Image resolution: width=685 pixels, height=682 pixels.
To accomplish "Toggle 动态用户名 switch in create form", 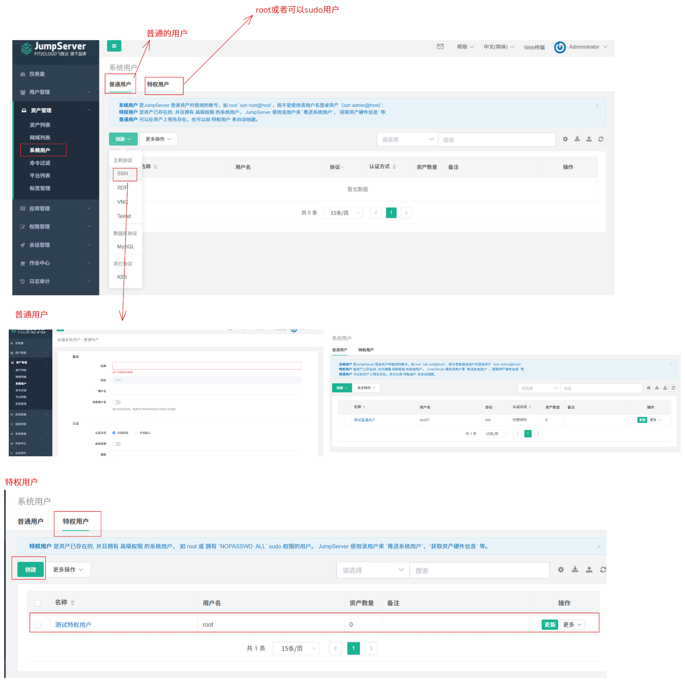I will click(x=117, y=402).
